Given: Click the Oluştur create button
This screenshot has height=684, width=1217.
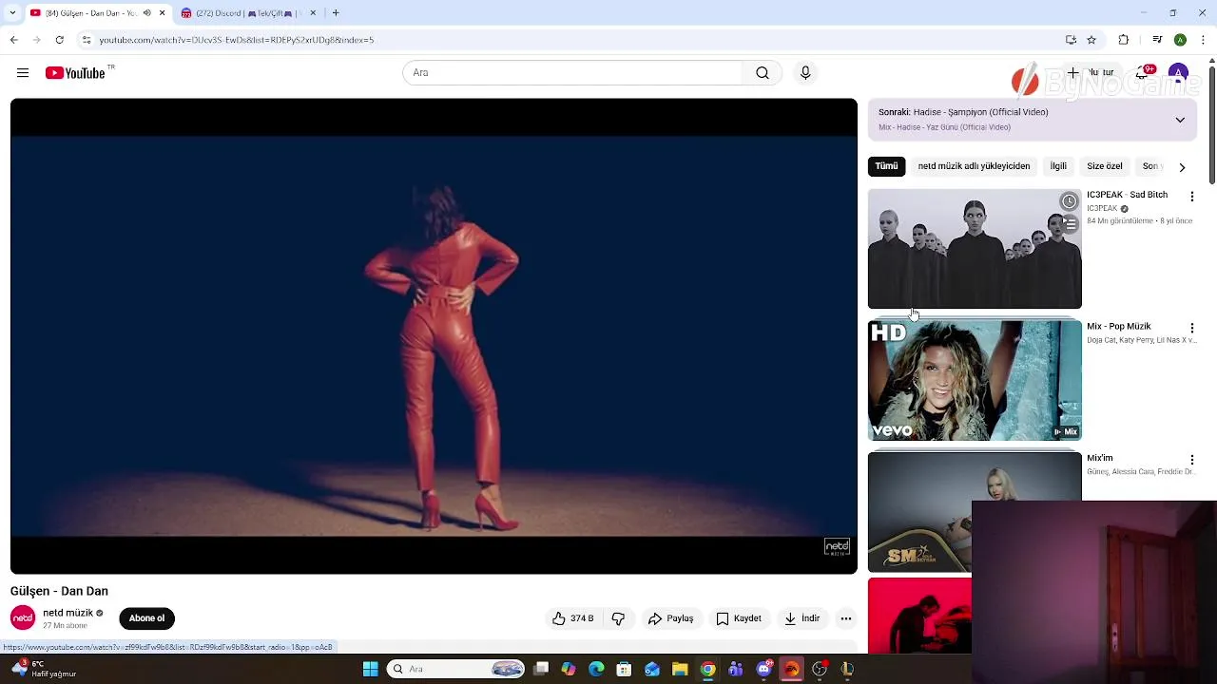Looking at the screenshot, I should [1090, 73].
